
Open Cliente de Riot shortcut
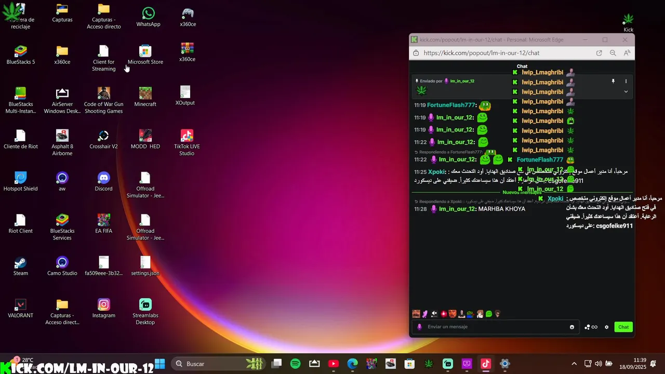[21, 140]
